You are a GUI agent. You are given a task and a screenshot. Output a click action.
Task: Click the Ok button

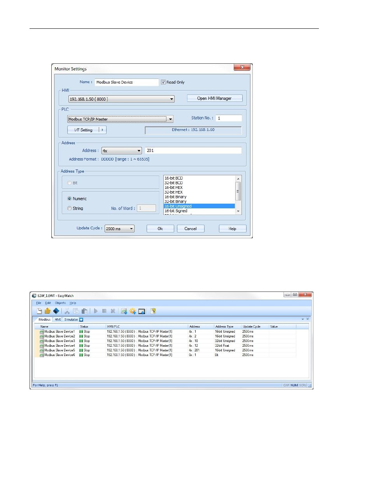click(x=160, y=229)
